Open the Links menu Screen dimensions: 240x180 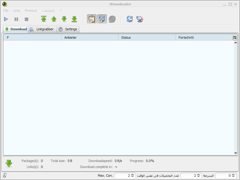(17, 10)
